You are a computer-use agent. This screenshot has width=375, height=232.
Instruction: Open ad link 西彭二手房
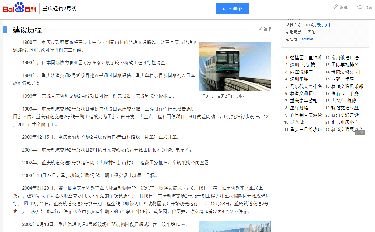coord(343,79)
